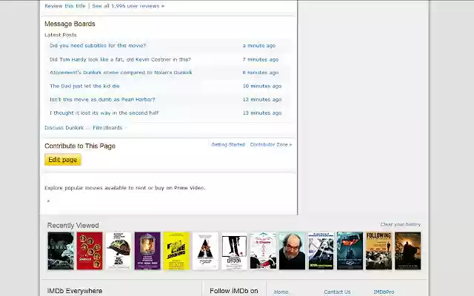Open the Tom Hardy Kevin Costner post
This screenshot has width=474, height=296.
tap(120, 59)
